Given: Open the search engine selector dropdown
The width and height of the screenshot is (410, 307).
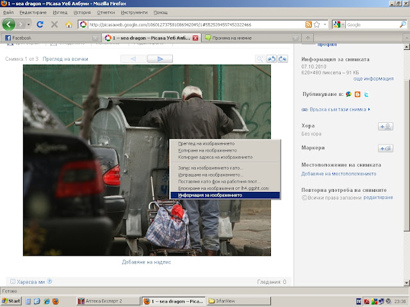Looking at the screenshot, I should [339, 24].
